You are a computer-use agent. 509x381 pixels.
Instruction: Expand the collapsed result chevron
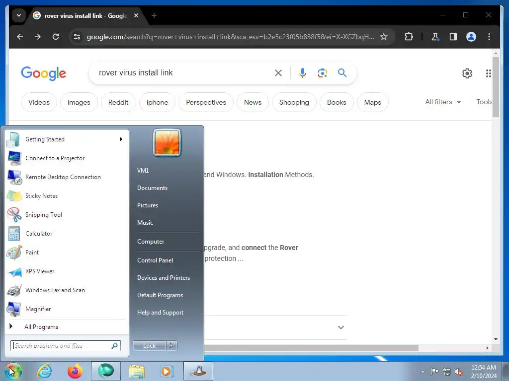pyautogui.click(x=341, y=327)
